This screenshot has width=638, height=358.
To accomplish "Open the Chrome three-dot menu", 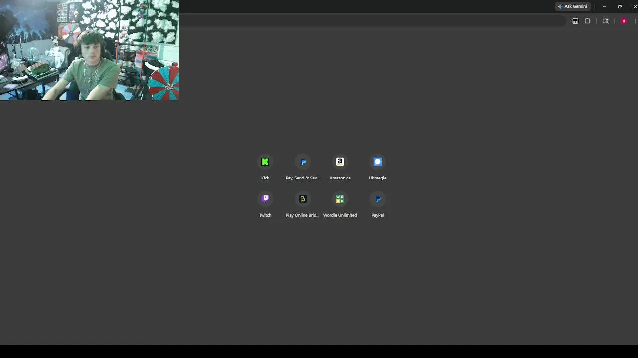I will click(x=635, y=21).
